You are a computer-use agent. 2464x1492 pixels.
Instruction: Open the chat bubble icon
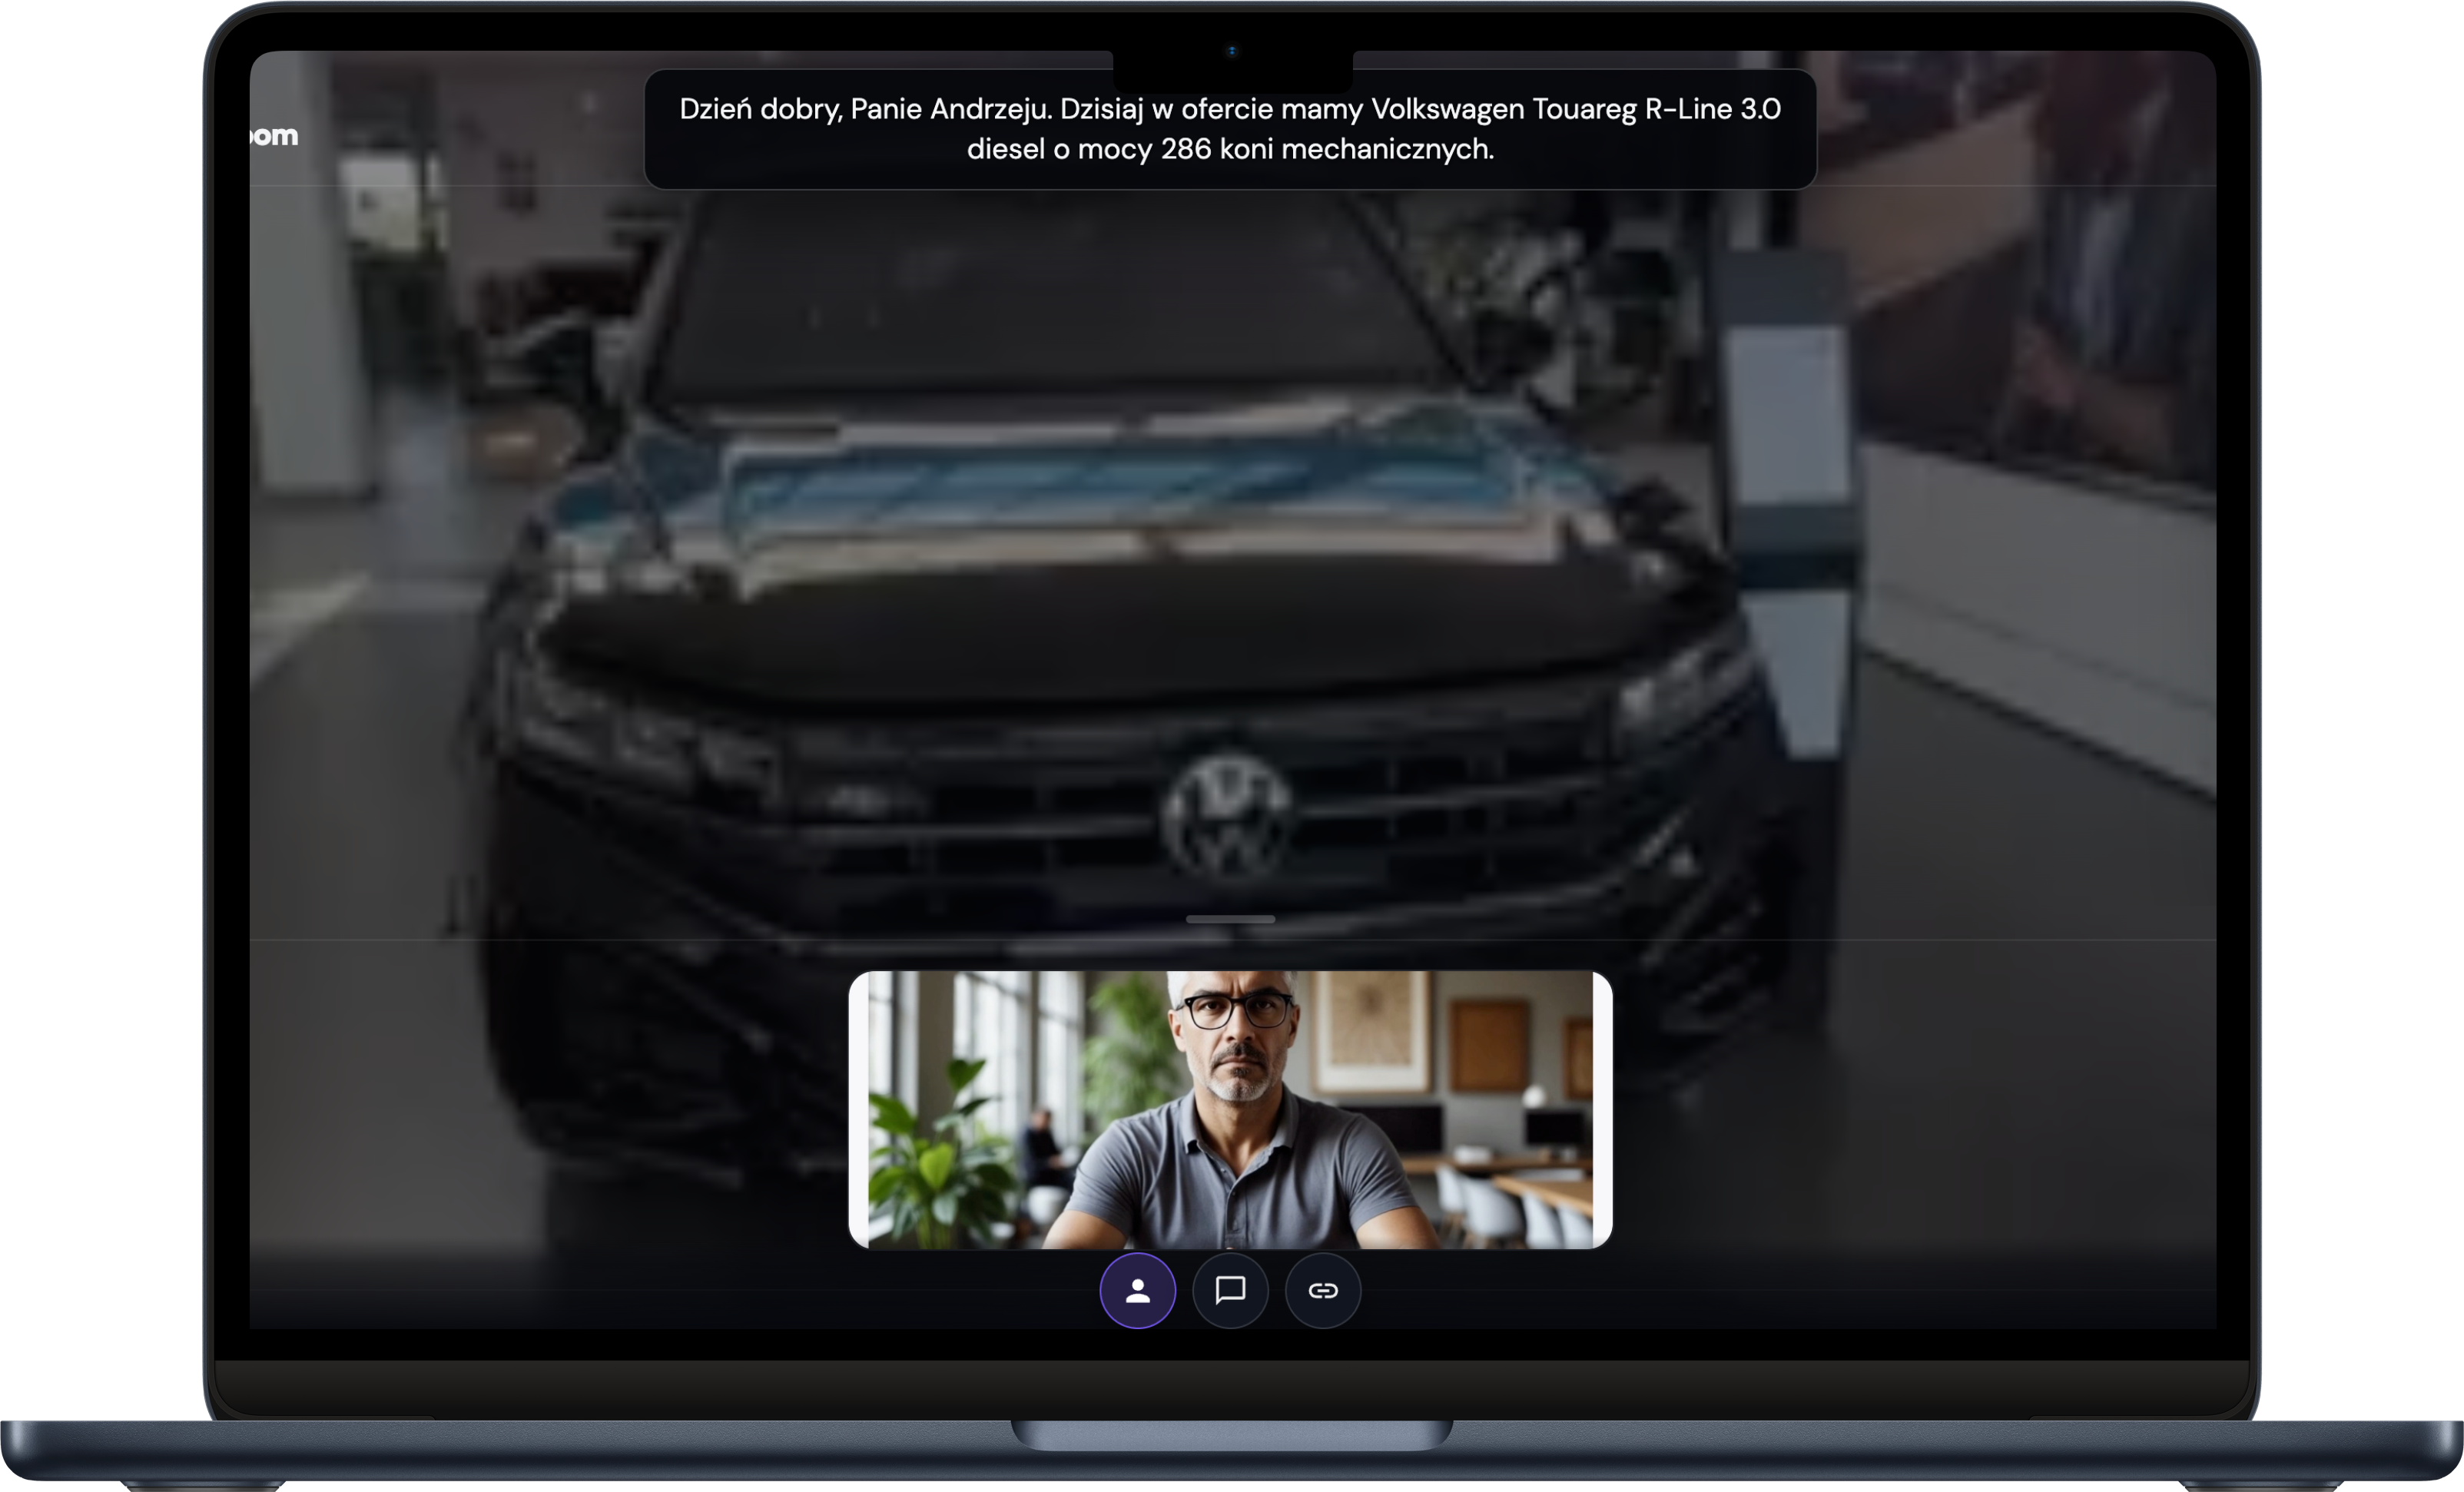pyautogui.click(x=1230, y=1291)
